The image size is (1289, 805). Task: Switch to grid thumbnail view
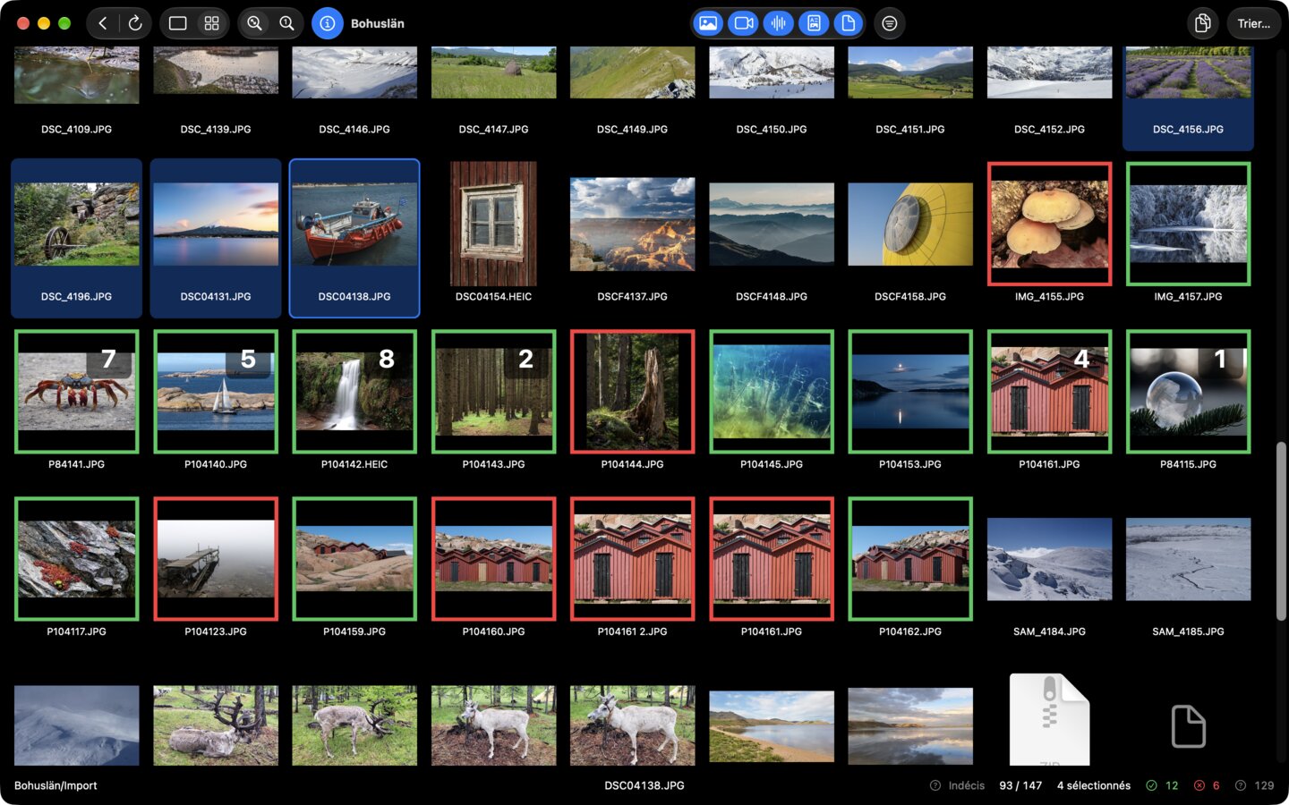[x=211, y=23]
